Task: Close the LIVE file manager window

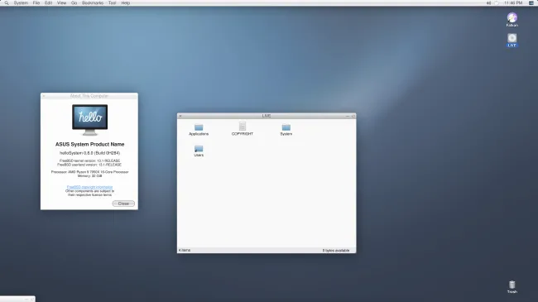Action: [x=180, y=116]
